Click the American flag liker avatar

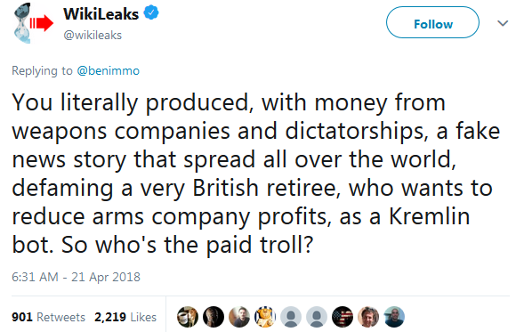343,317
